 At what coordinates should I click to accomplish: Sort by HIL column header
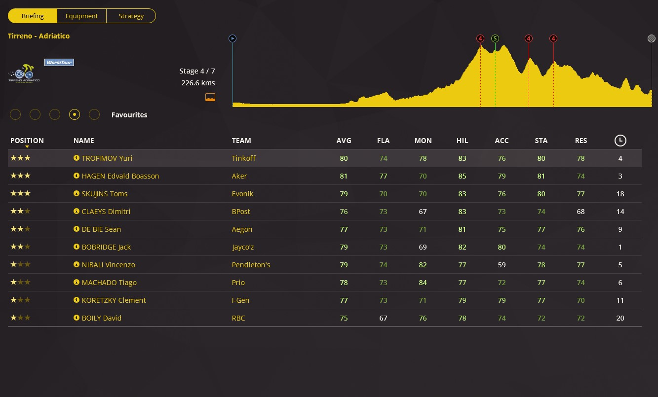click(462, 141)
